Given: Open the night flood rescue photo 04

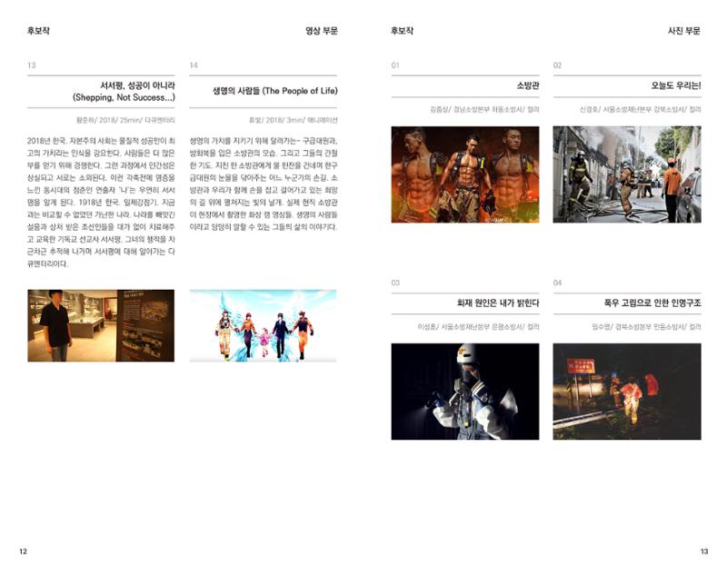Looking at the screenshot, I should (x=627, y=392).
